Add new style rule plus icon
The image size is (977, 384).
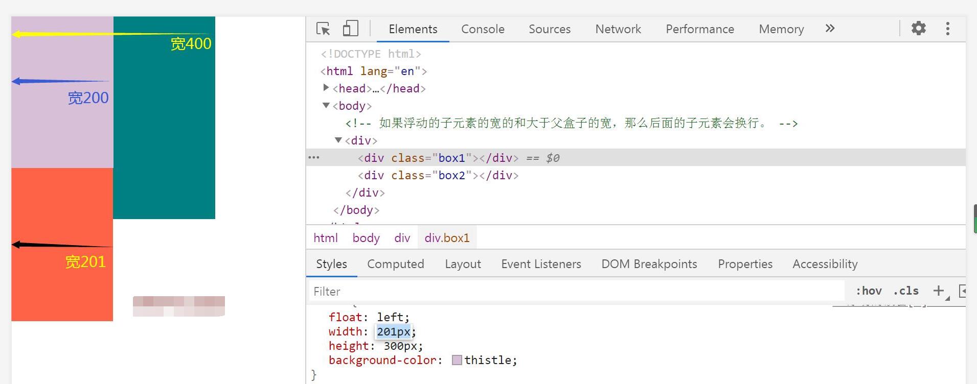coord(939,291)
